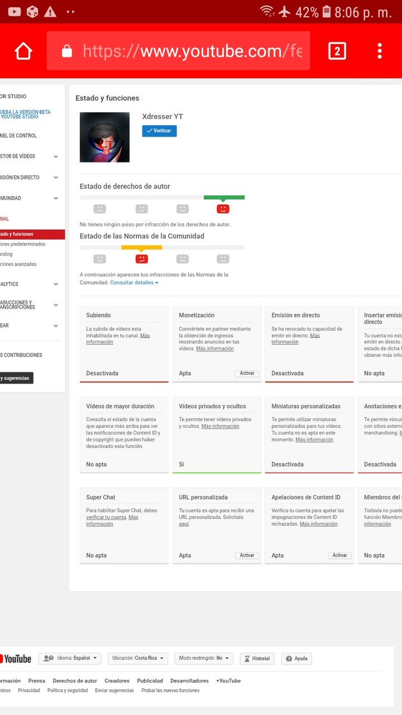Screen dimensions: 402x715
Task: Click the YouTube Studio beta version link
Action: pyautogui.click(x=25, y=114)
